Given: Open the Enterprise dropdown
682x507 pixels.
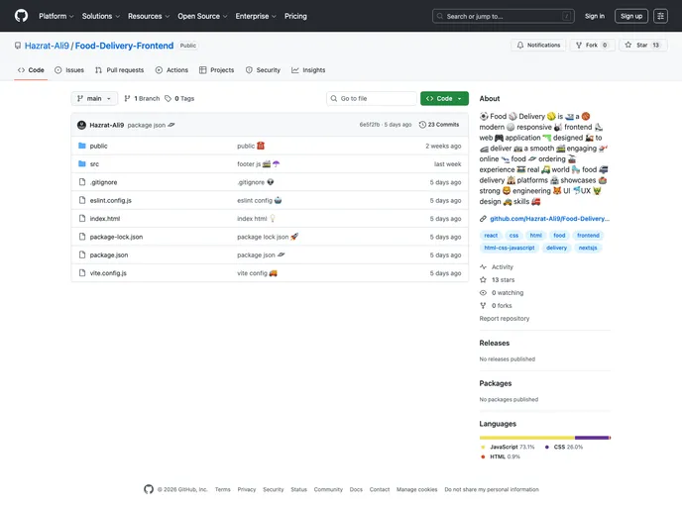Looking at the screenshot, I should (256, 16).
